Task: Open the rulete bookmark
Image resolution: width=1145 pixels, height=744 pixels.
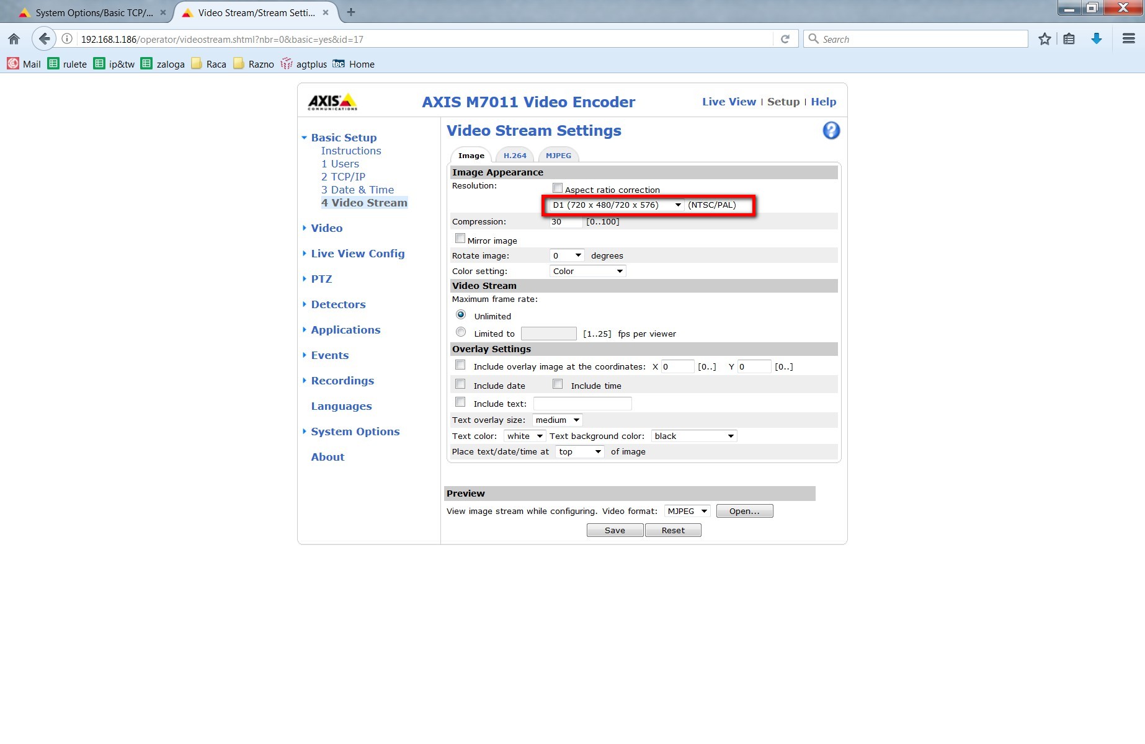Action: click(x=67, y=64)
